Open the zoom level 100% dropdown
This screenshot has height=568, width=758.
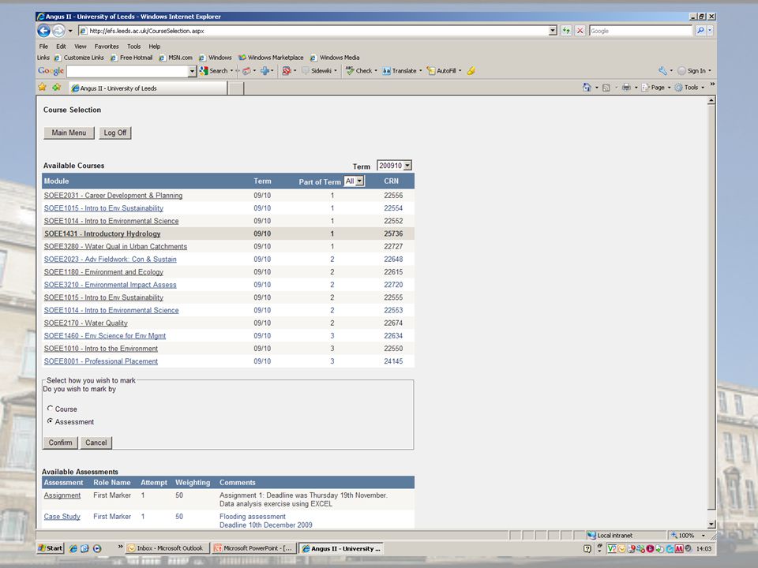(x=704, y=536)
